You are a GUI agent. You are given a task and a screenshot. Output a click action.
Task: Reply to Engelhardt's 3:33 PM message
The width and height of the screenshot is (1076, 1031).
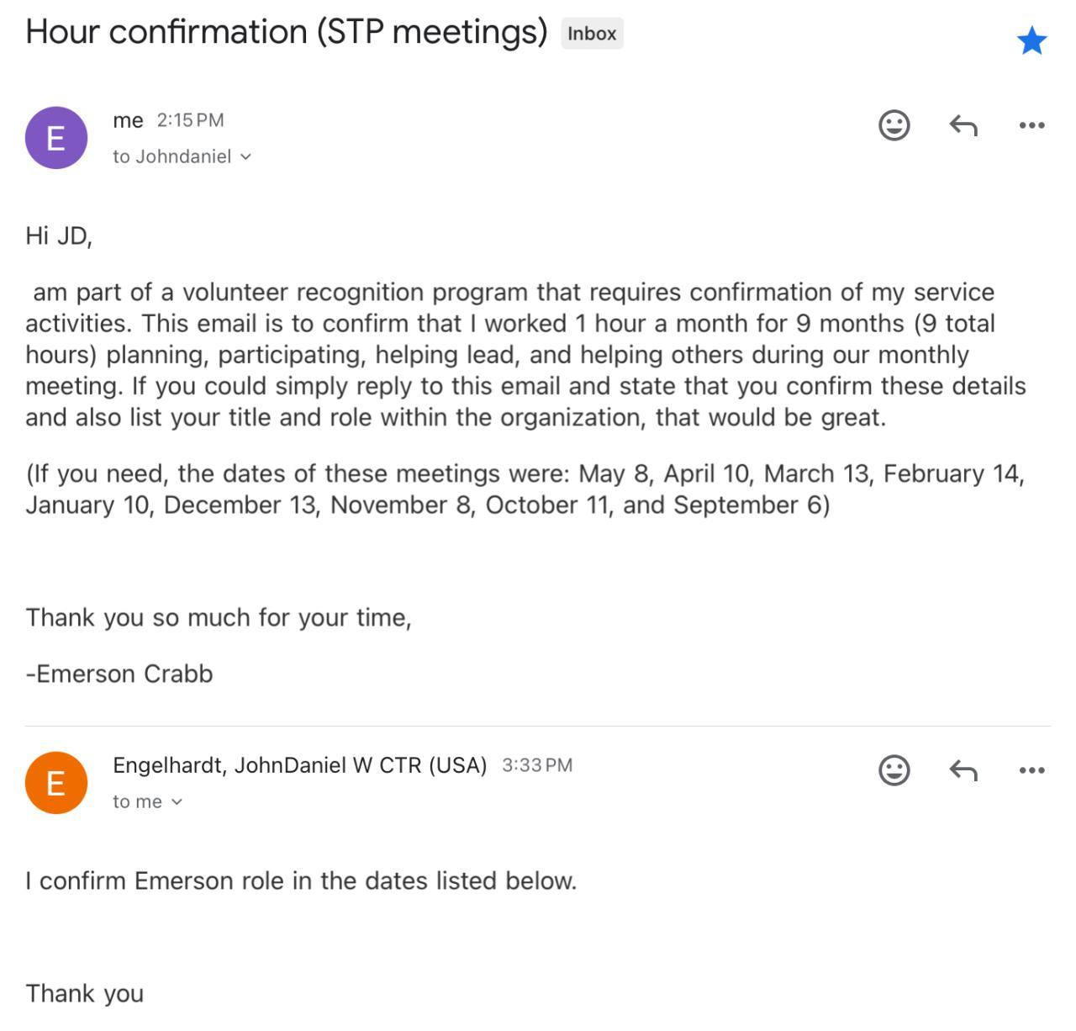(x=963, y=770)
